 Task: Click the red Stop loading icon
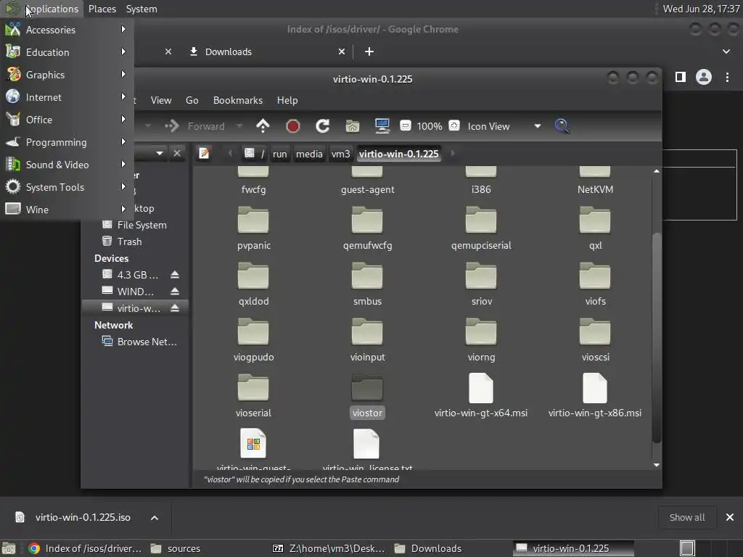tap(293, 126)
